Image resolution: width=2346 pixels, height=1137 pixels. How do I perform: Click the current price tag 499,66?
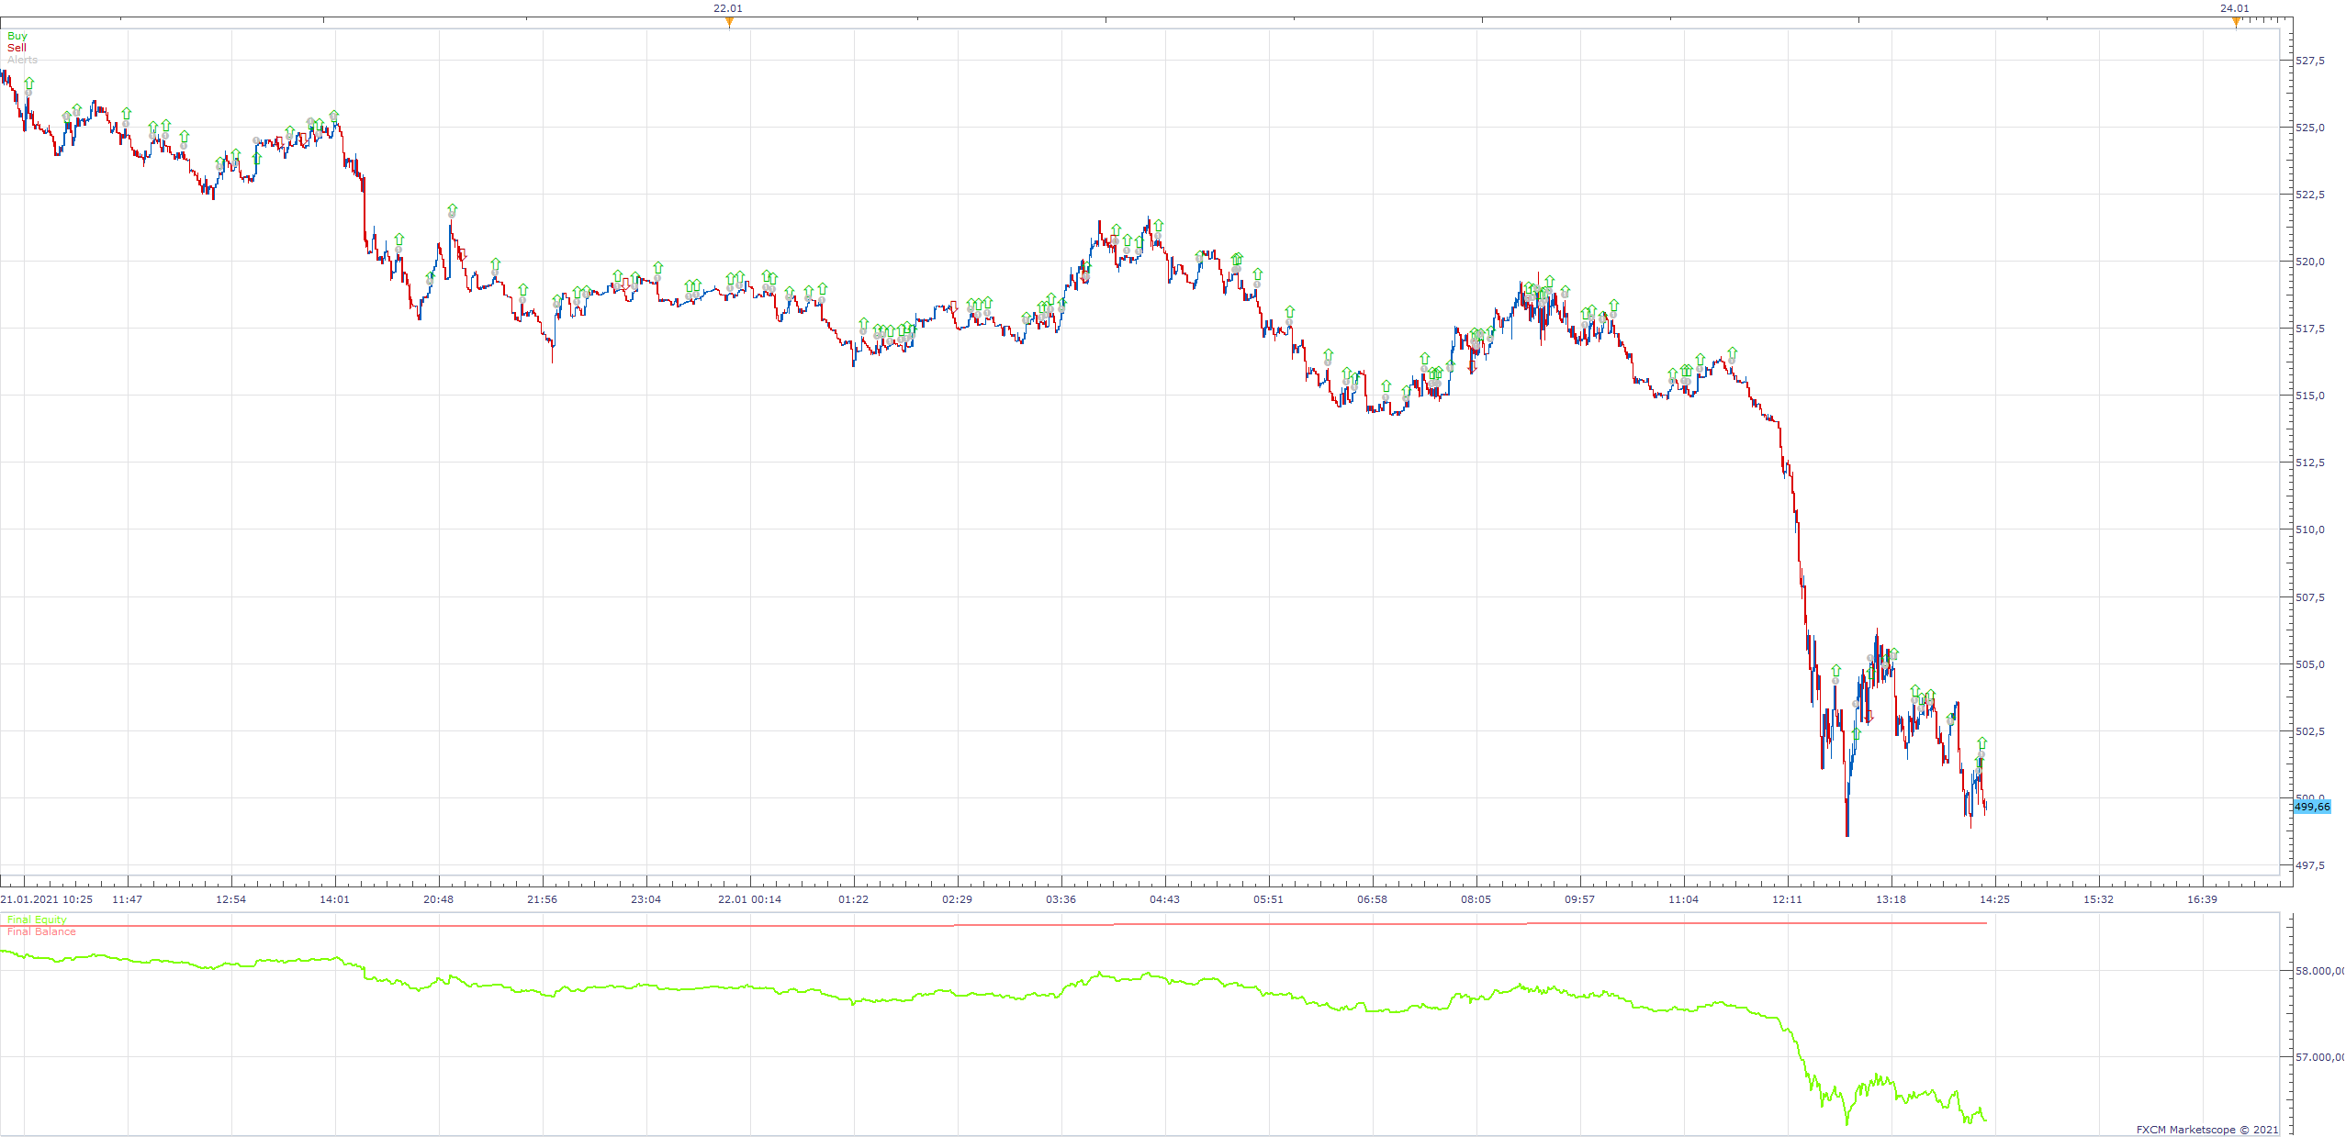2312,807
